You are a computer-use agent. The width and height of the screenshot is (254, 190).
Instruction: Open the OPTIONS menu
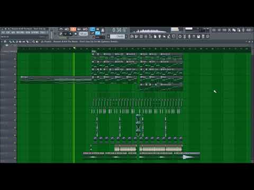point(35,33)
